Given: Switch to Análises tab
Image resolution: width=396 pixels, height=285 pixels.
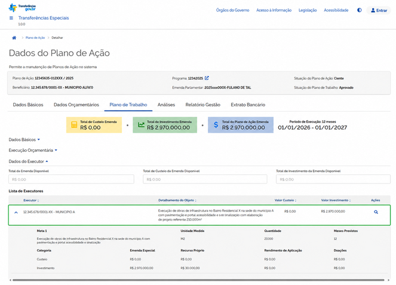Looking at the screenshot, I should [x=166, y=105].
